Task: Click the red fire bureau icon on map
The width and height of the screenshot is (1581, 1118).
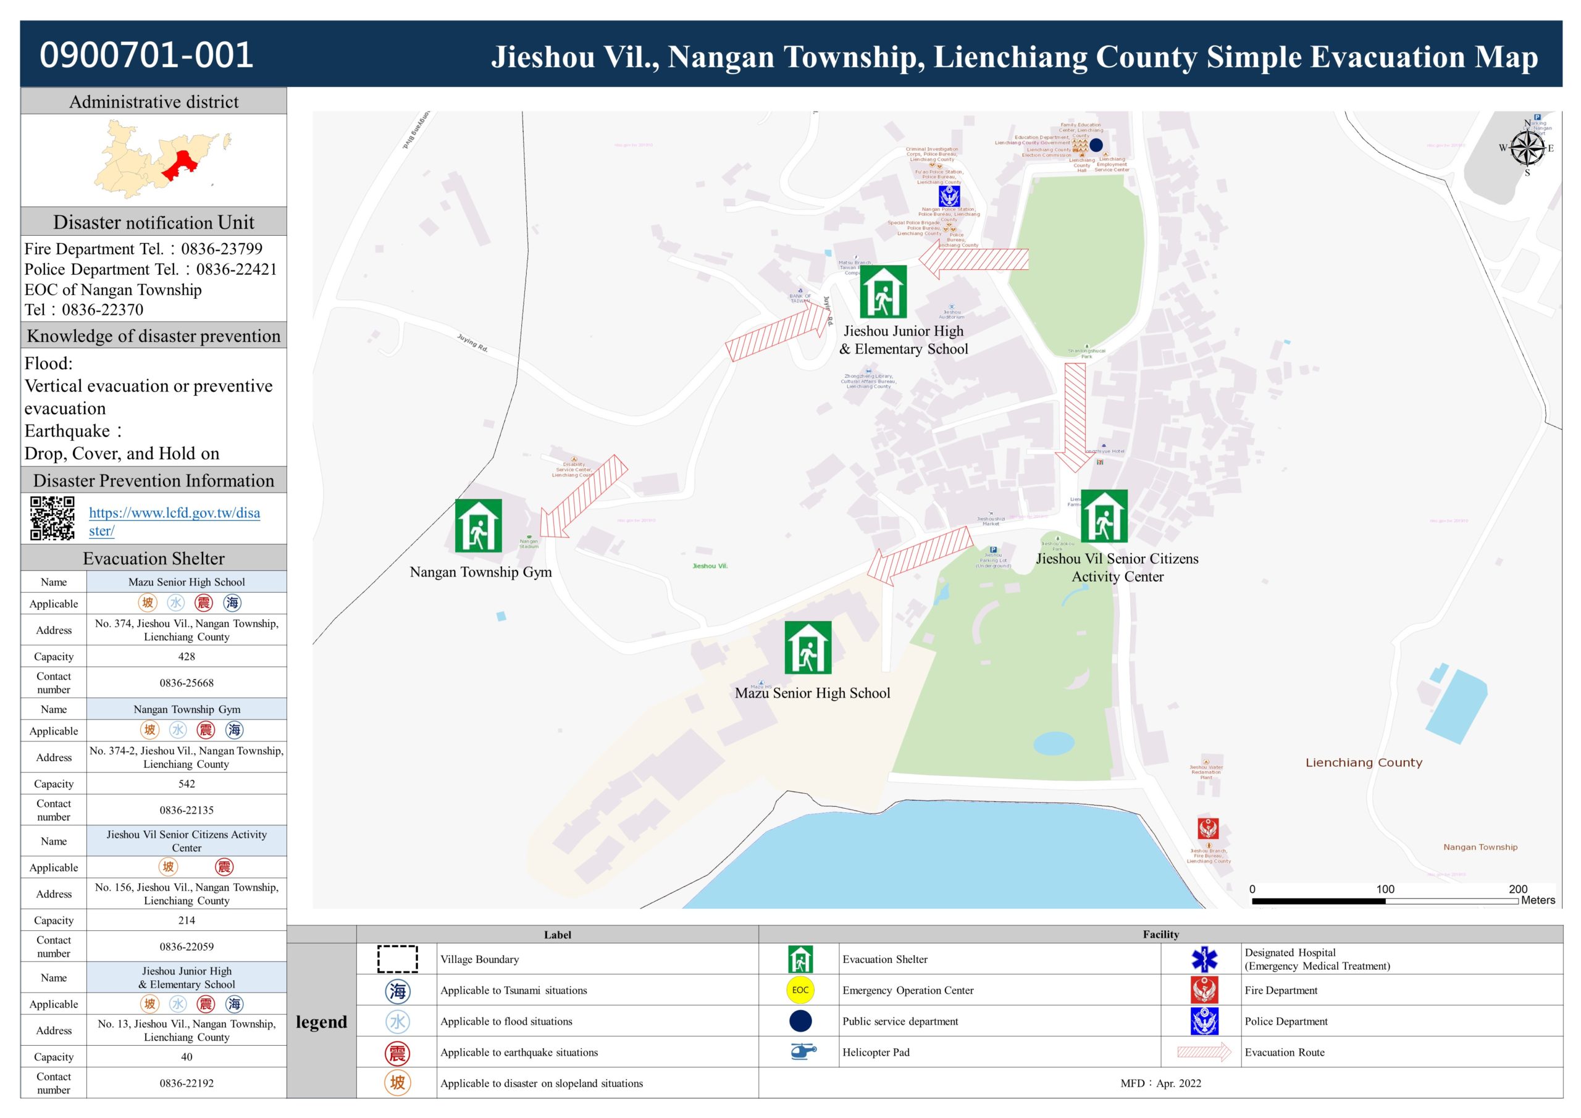Action: click(x=1208, y=828)
